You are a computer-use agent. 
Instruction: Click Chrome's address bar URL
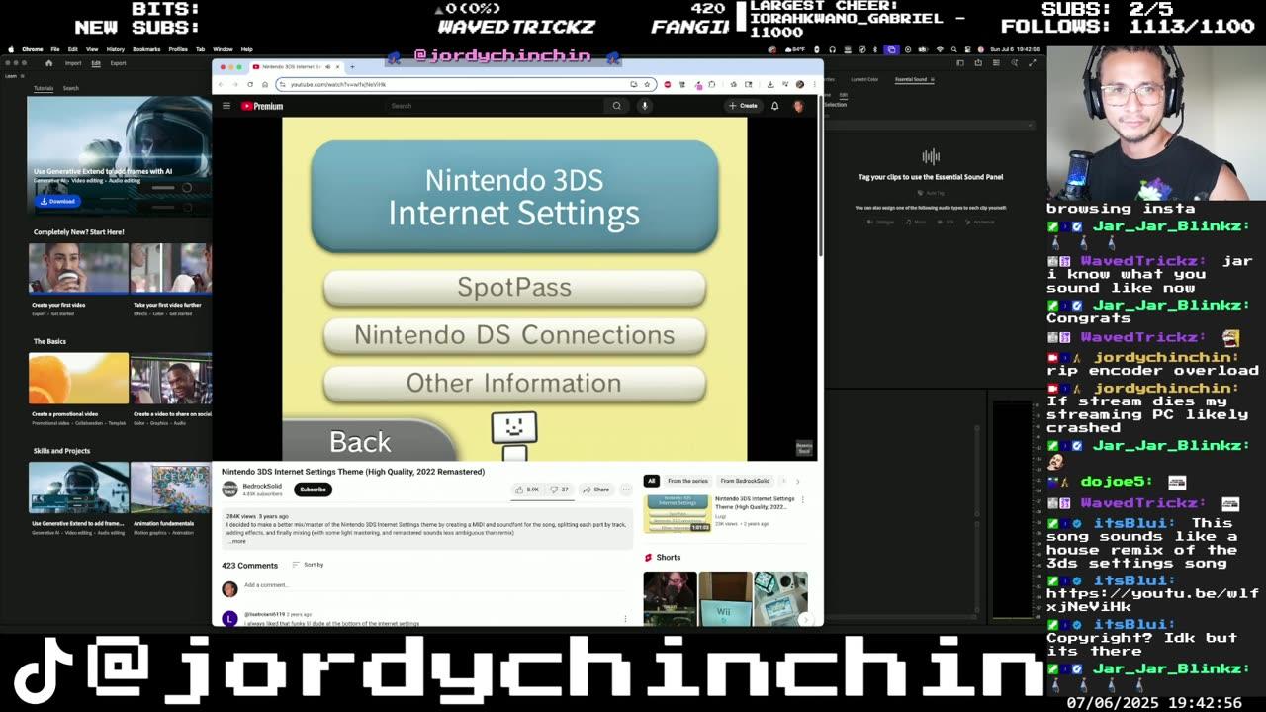click(x=338, y=84)
